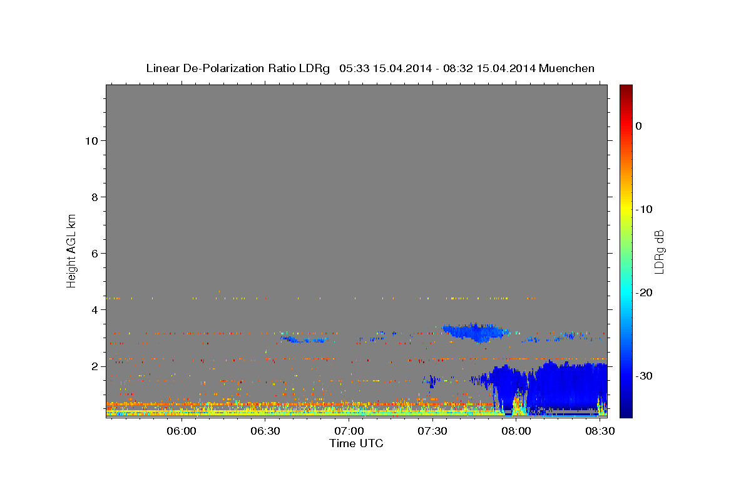751x501 pixels.
Task: Click the Time UTC axis title
Action: coord(356,443)
